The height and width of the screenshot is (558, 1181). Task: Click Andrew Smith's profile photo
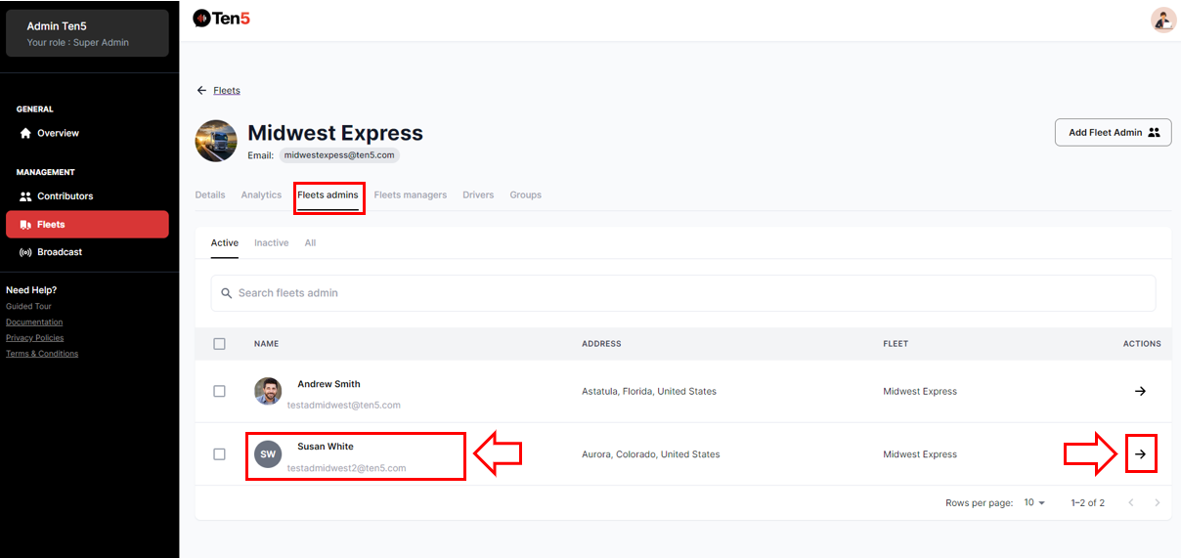(268, 391)
